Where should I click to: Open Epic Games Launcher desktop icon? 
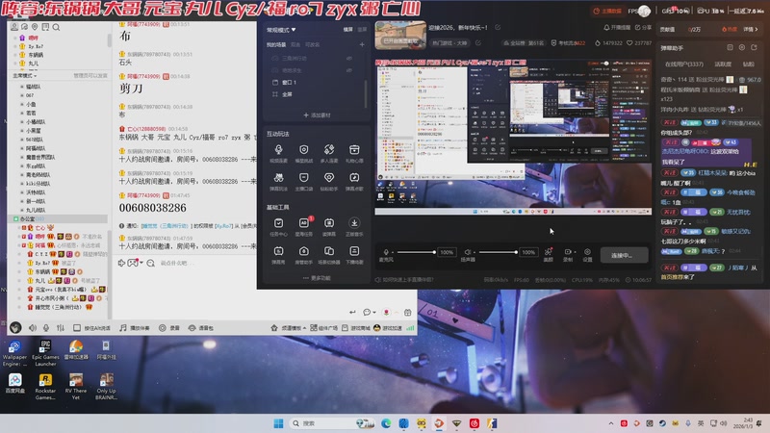click(45, 353)
